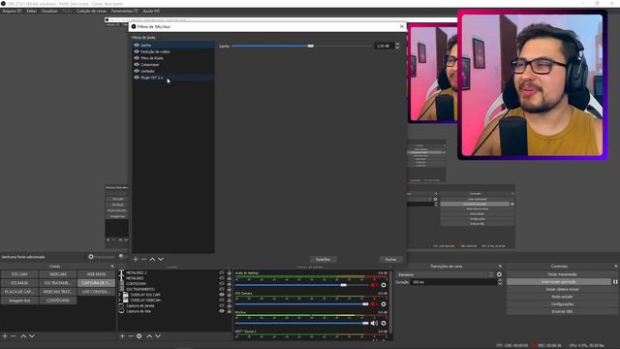The width and height of the screenshot is (620, 349).
Task: Add a new scene with plus icon
Action: [x=5, y=336]
